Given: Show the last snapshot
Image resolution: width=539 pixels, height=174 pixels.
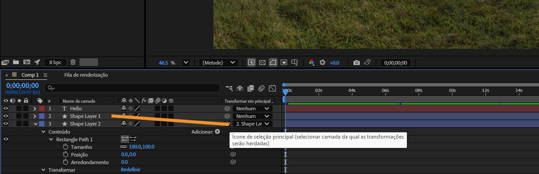Looking at the screenshot, I should [367, 63].
